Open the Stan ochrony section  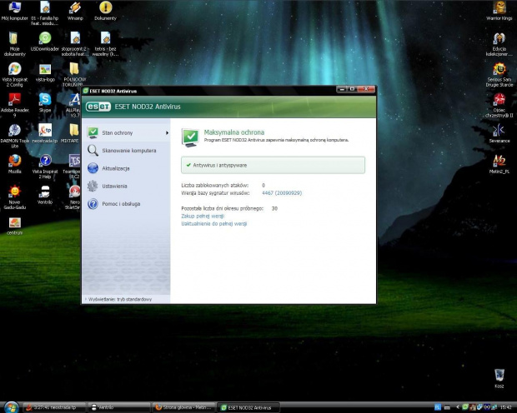126,132
